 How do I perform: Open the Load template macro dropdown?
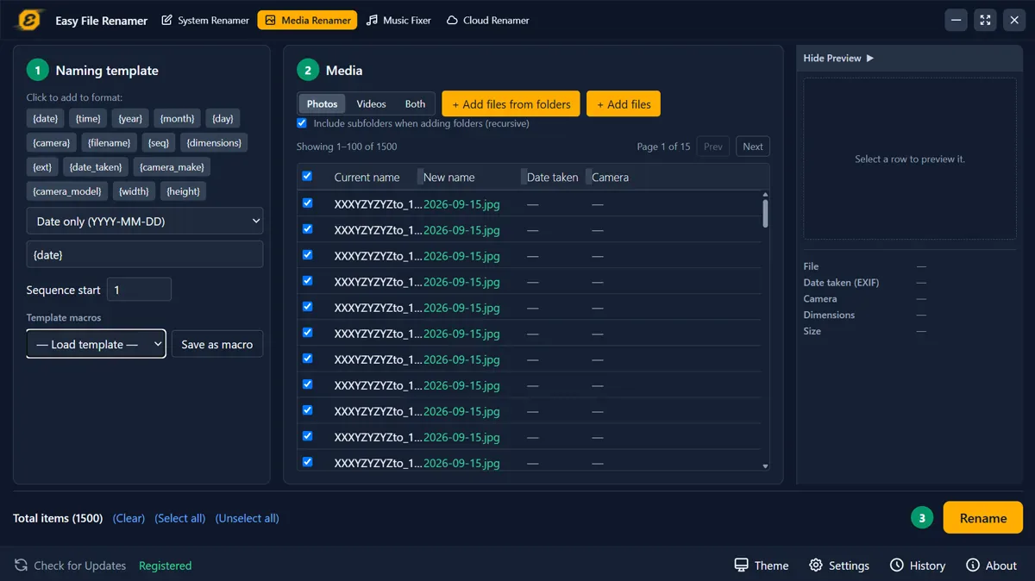tap(96, 344)
